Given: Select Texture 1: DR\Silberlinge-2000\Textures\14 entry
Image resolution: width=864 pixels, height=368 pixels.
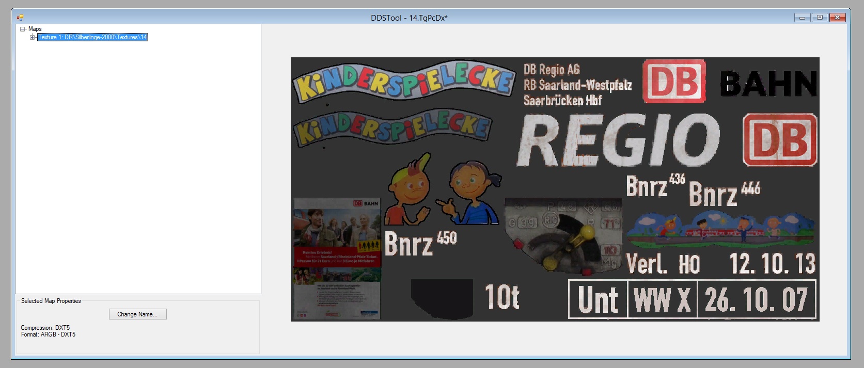Looking at the screenshot, I should [92, 37].
